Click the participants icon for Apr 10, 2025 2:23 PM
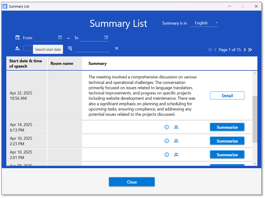The height and width of the screenshot is (198, 265). click(x=176, y=141)
